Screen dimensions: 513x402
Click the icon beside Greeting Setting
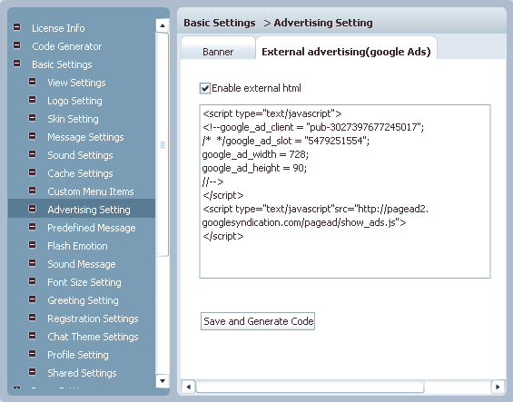(x=33, y=299)
